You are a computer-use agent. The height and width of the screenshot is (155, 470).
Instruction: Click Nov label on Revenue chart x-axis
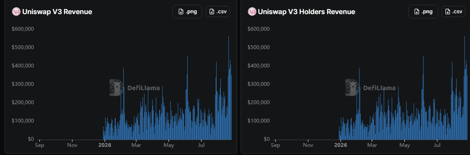pyautogui.click(x=72, y=146)
